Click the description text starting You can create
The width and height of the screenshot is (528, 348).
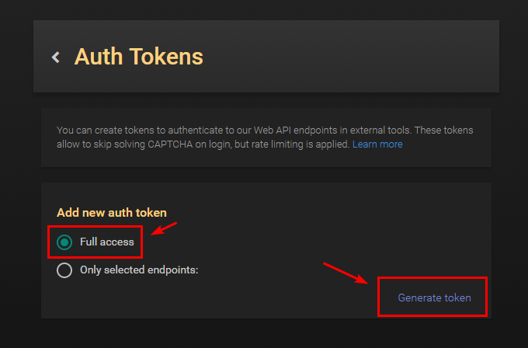coord(93,130)
